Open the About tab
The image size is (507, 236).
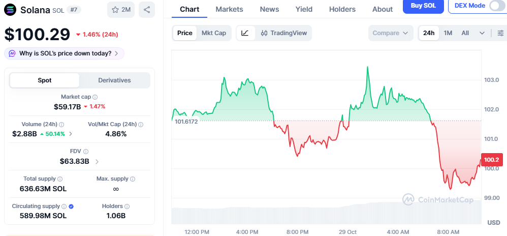tap(383, 9)
